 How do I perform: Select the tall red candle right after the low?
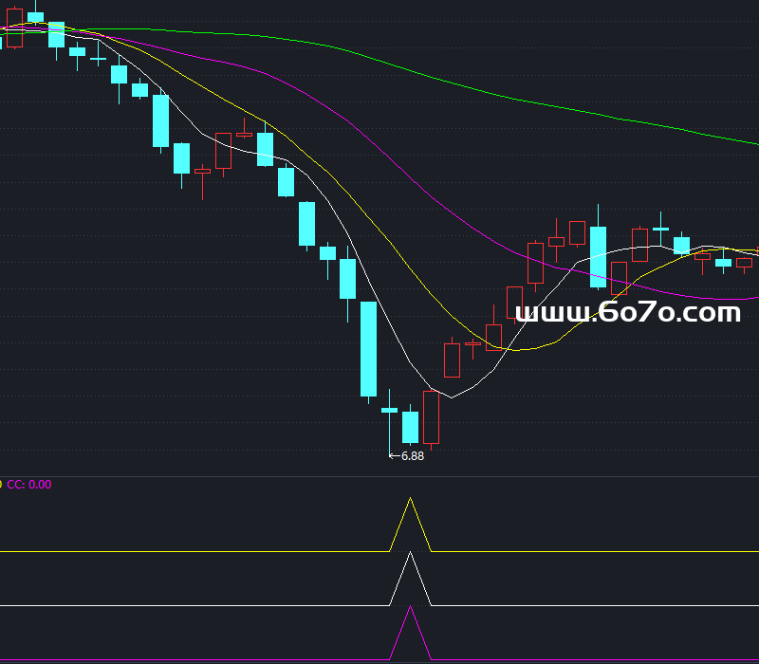(431, 417)
